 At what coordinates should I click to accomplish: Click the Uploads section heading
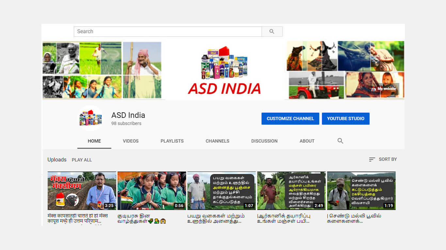[x=57, y=160]
